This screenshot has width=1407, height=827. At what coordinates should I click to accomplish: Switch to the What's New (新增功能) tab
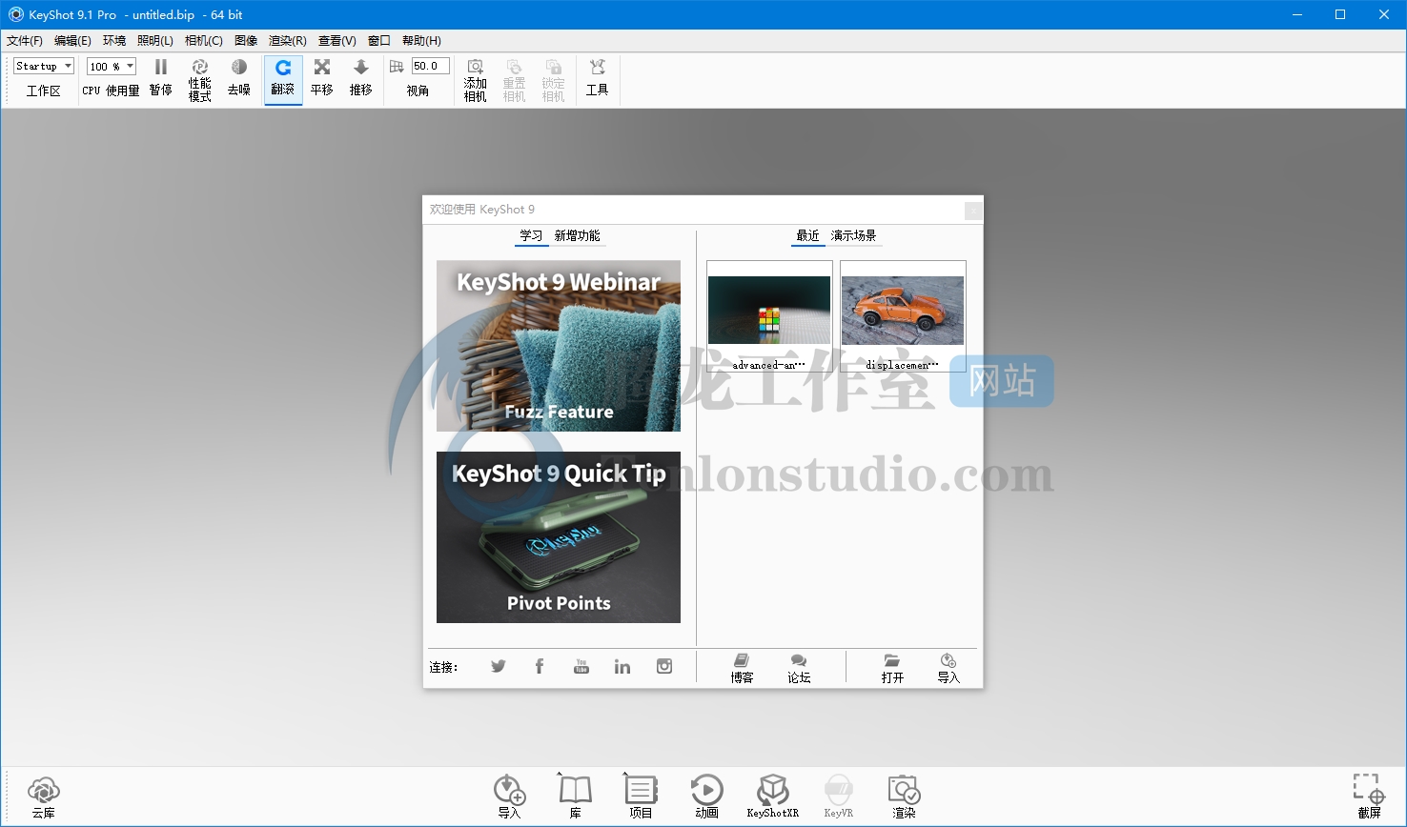pyautogui.click(x=578, y=236)
